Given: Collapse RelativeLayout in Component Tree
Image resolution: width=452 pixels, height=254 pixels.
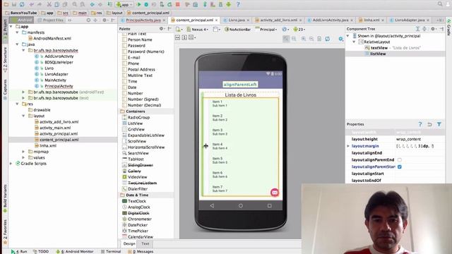Looking at the screenshot, I should [x=354, y=42].
